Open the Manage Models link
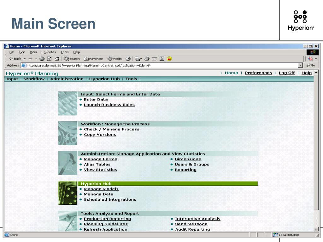 coord(101,189)
